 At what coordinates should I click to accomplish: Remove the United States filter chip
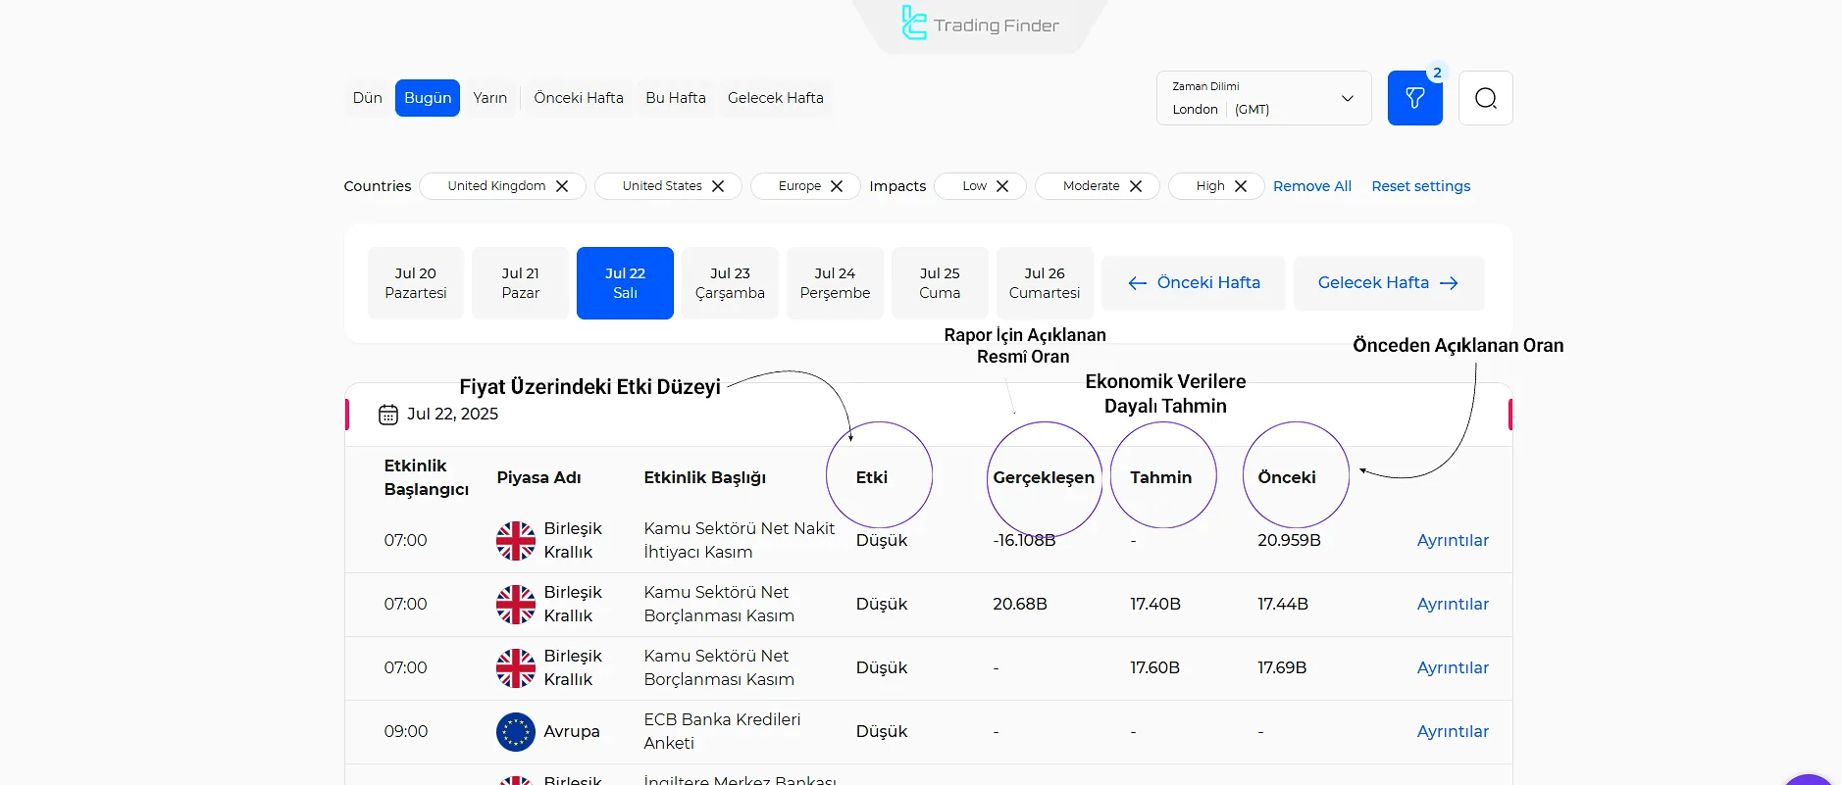point(718,186)
